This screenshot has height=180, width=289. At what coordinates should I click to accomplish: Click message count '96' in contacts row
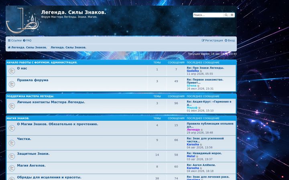coord(176,103)
